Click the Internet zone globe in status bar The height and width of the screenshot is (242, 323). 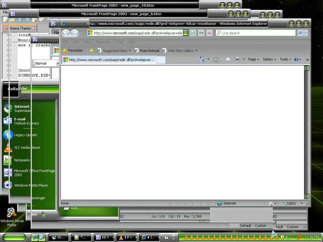point(220,203)
